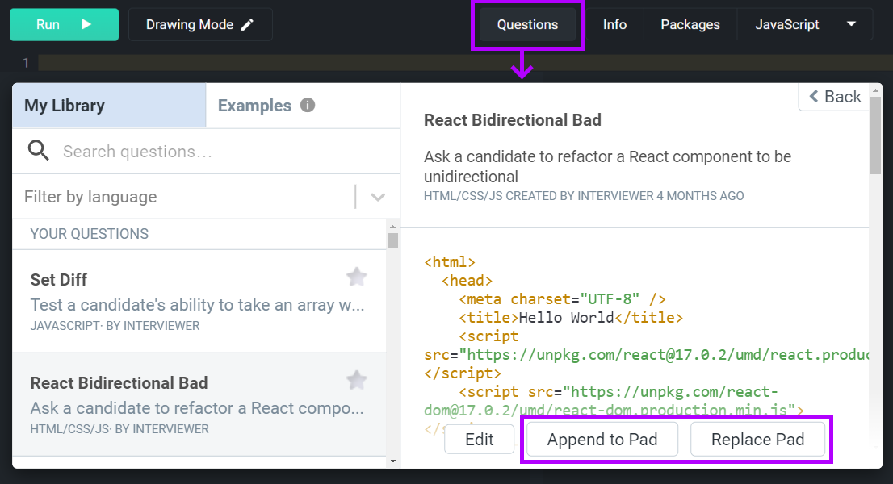Click the meta charset code line
Image resolution: width=893 pixels, height=484 pixels.
[x=562, y=299]
